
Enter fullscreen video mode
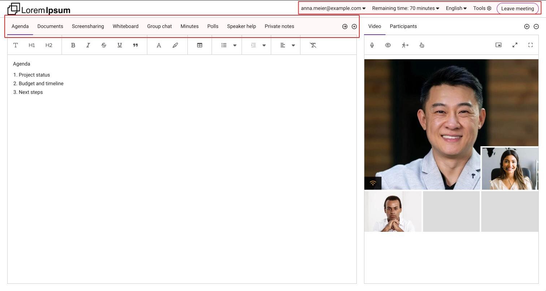tap(530, 45)
